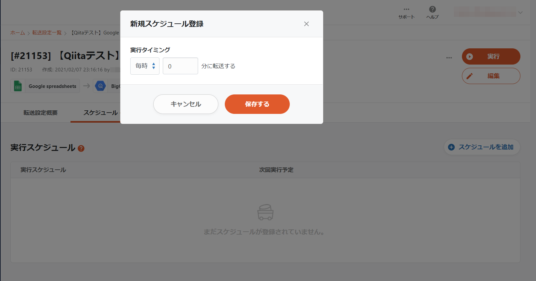Image resolution: width=536 pixels, height=281 pixels.
Task: Click the minute input field showing 0
Action: point(180,66)
